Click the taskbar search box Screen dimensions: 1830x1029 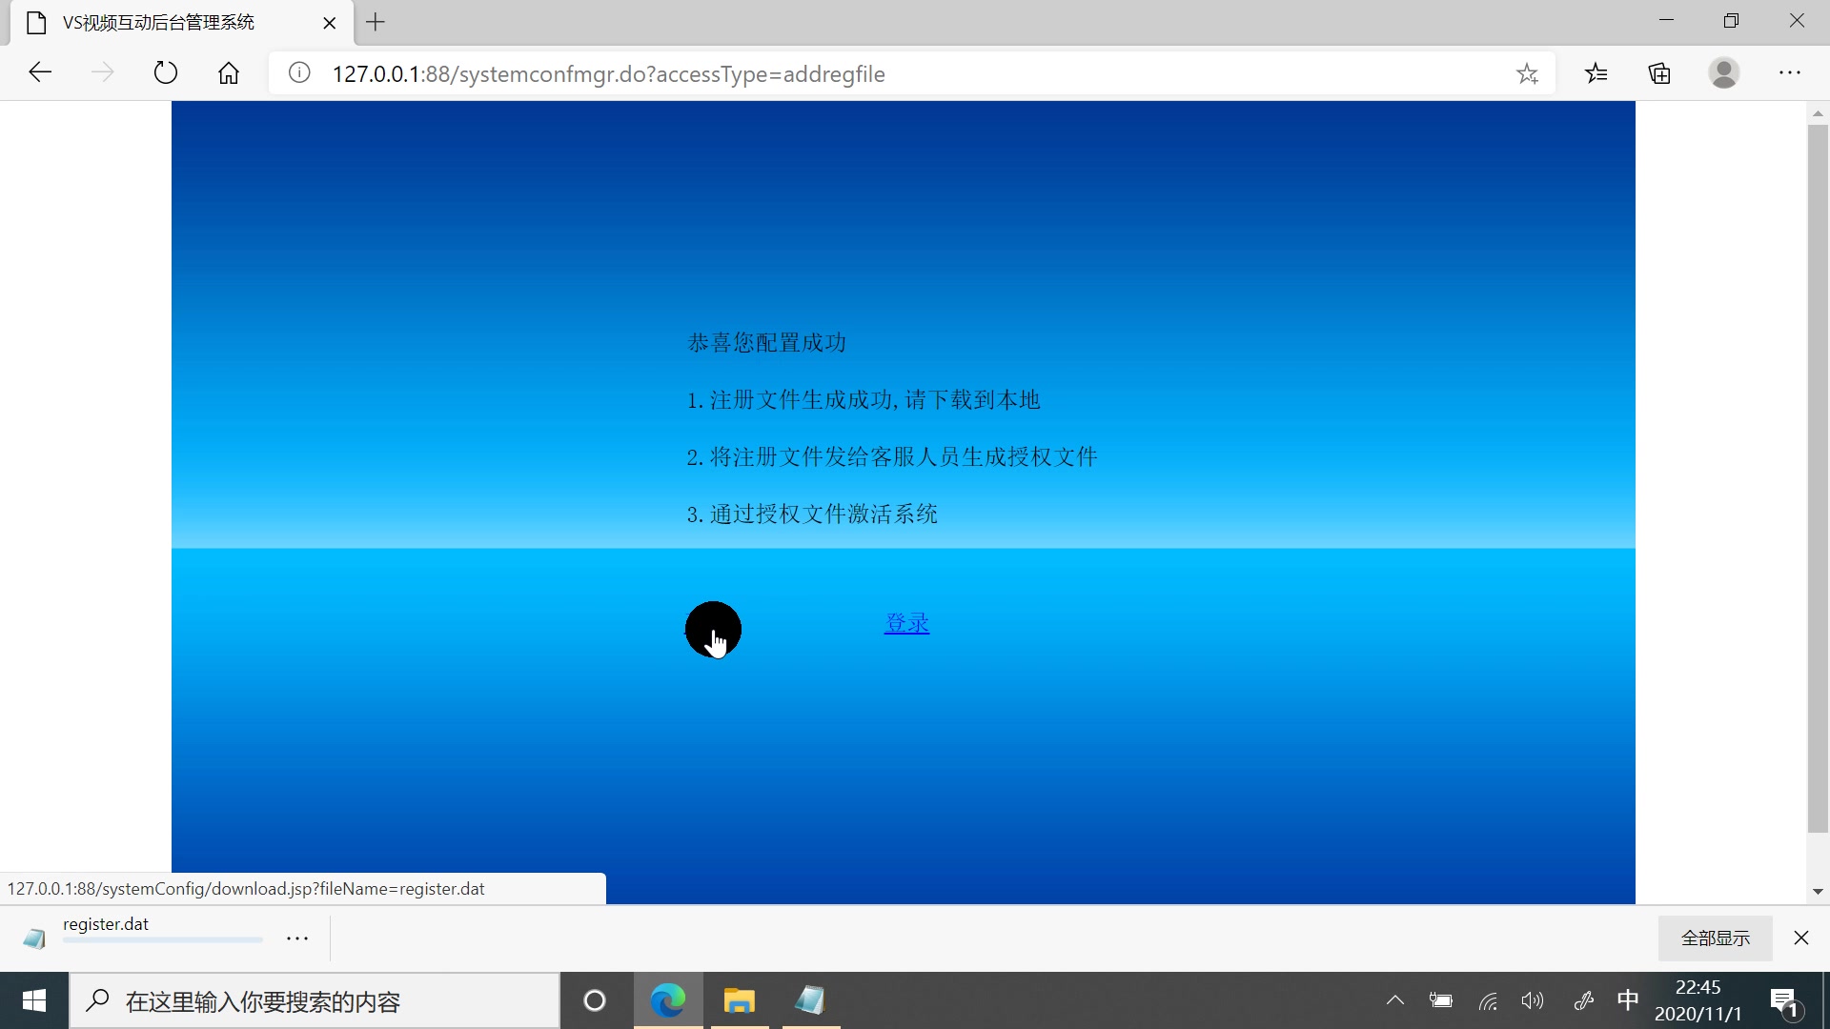click(x=315, y=1000)
